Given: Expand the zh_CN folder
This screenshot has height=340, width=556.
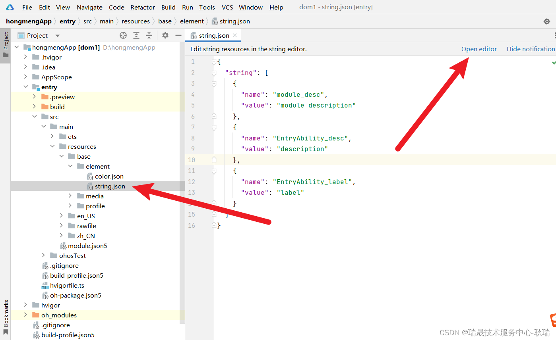Looking at the screenshot, I should [61, 236].
